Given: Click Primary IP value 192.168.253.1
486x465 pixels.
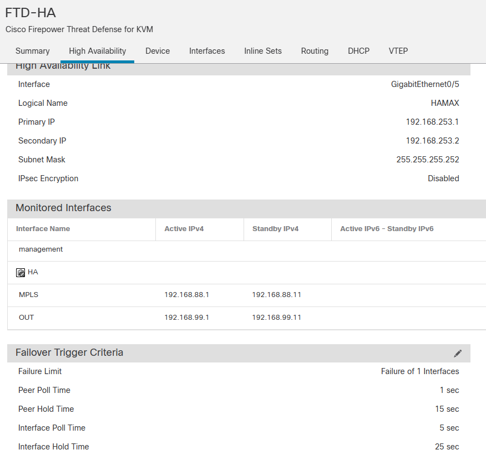Looking at the screenshot, I should coord(432,122).
